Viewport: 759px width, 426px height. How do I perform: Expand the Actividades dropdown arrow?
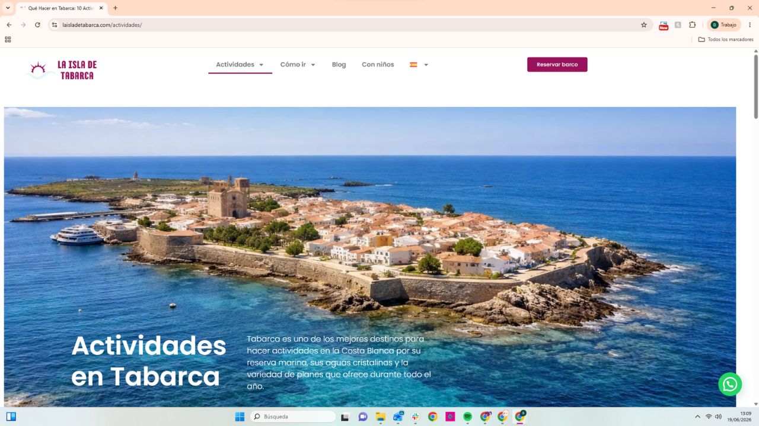click(261, 65)
